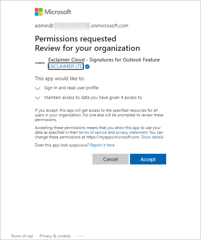The width and height of the screenshot is (201, 240).
Task: Expand the chevron beside Maintain access to data
Action: coord(38,98)
